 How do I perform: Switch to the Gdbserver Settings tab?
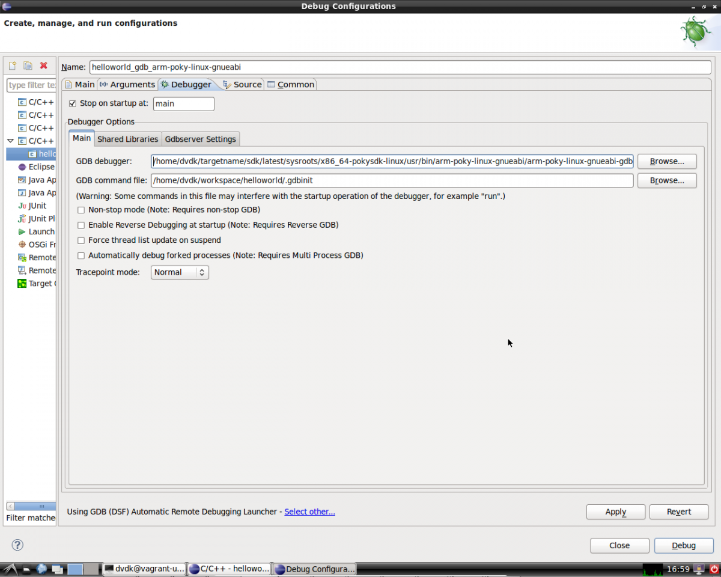coord(201,139)
